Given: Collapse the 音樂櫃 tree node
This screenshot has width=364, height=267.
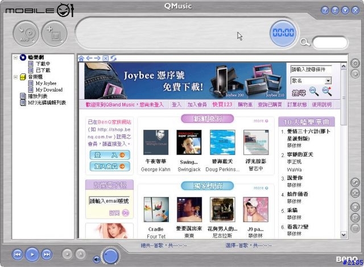Looking at the screenshot, I should tap(15, 77).
